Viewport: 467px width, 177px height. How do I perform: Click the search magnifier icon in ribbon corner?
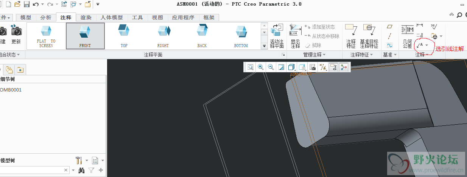459,15
